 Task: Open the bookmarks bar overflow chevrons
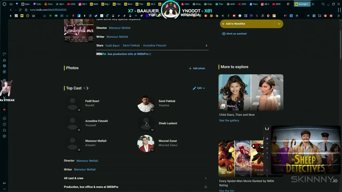click(x=339, y=16)
